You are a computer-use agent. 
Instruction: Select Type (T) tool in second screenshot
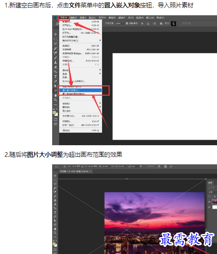pos(55,212)
